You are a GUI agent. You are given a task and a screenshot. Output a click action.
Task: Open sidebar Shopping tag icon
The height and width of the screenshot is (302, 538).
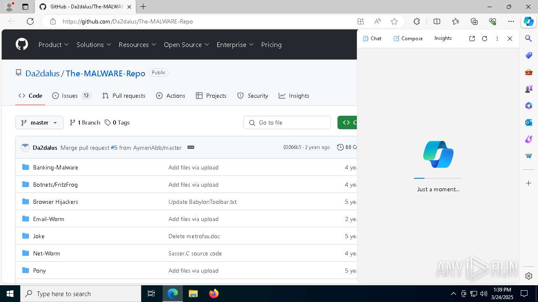(529, 55)
